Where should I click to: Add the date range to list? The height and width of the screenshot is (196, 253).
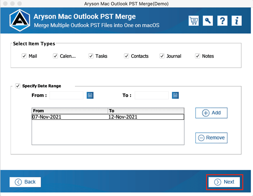tap(211, 113)
